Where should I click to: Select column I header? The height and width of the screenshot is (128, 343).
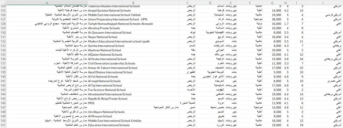click(296, 3)
